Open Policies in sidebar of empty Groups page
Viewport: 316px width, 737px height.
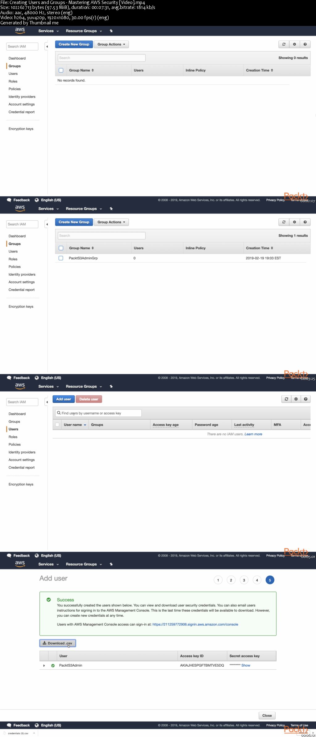(x=15, y=89)
